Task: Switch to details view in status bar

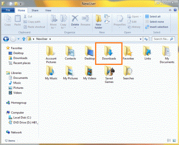Action: 169,140
